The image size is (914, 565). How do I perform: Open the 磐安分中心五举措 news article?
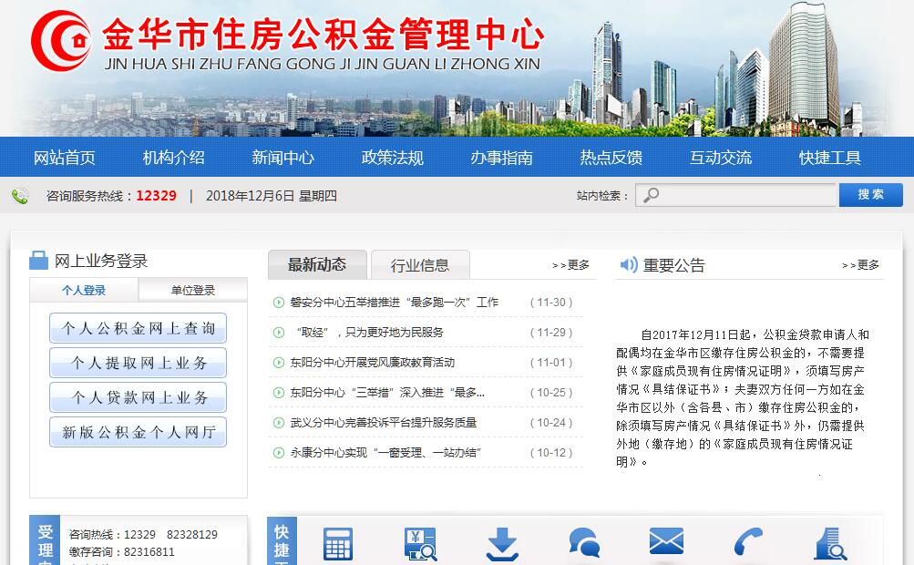[x=395, y=303]
